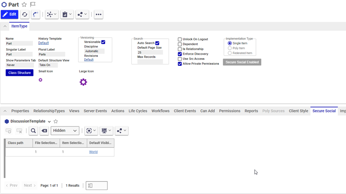This screenshot has height=194, width=346.
Task: Toggle the Versionable checkbox
Action: [103, 42]
